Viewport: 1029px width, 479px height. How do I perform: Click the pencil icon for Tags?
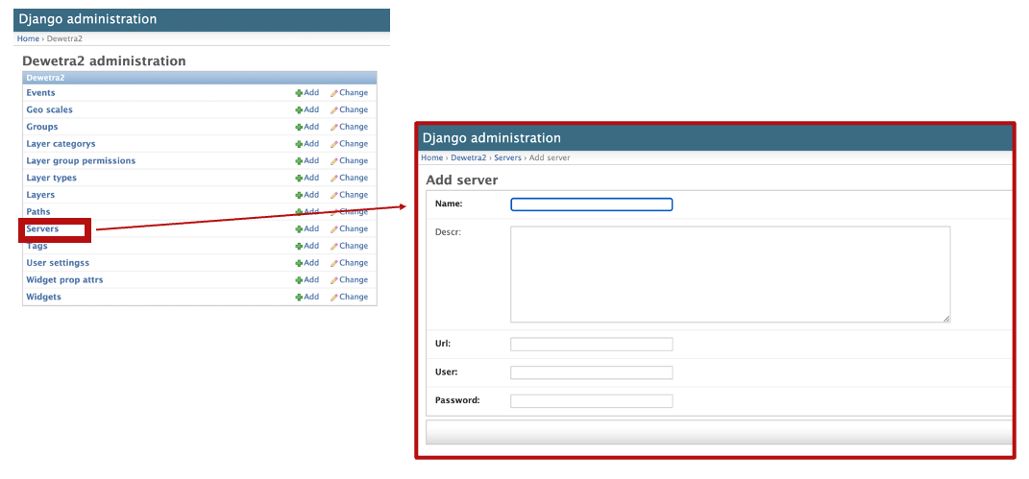[x=334, y=247]
